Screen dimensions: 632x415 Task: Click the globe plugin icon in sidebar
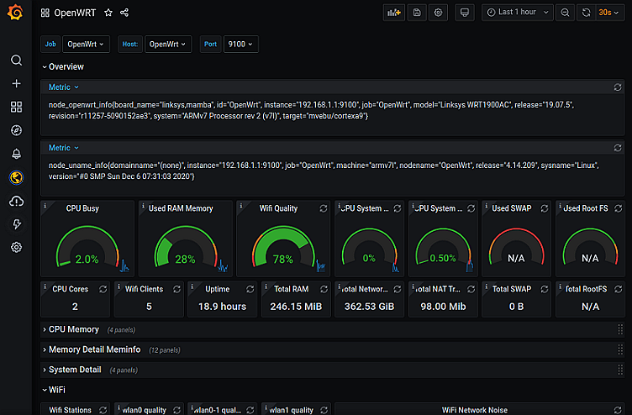pos(16,177)
